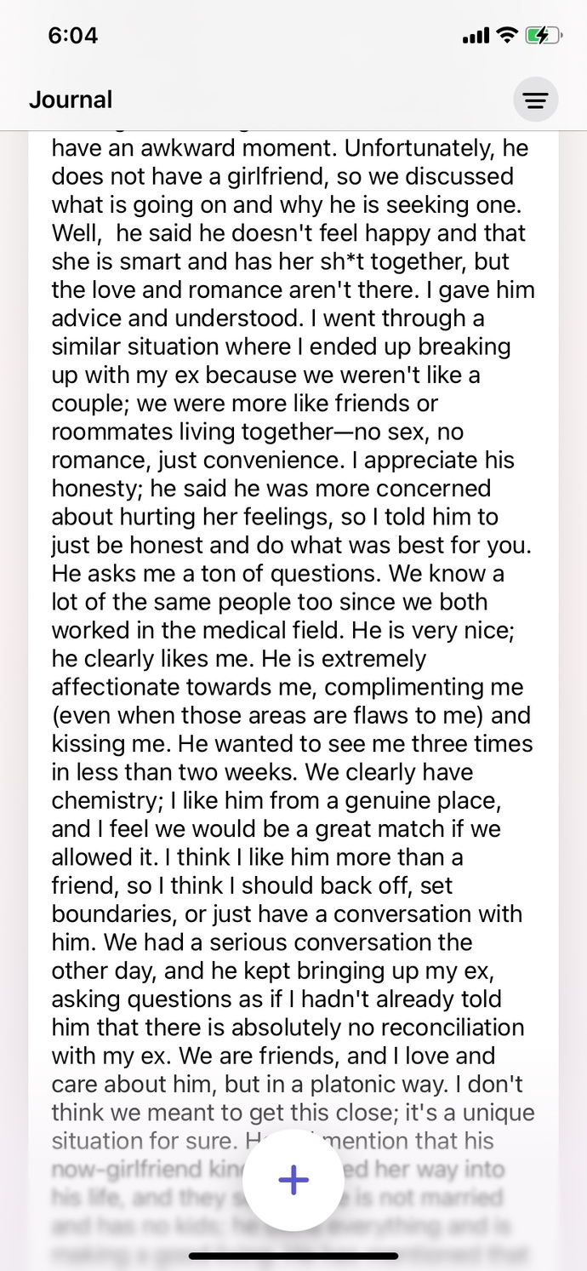This screenshot has width=587, height=1271.
Task: Tap the cellular signal bars icon
Action: 476,37
